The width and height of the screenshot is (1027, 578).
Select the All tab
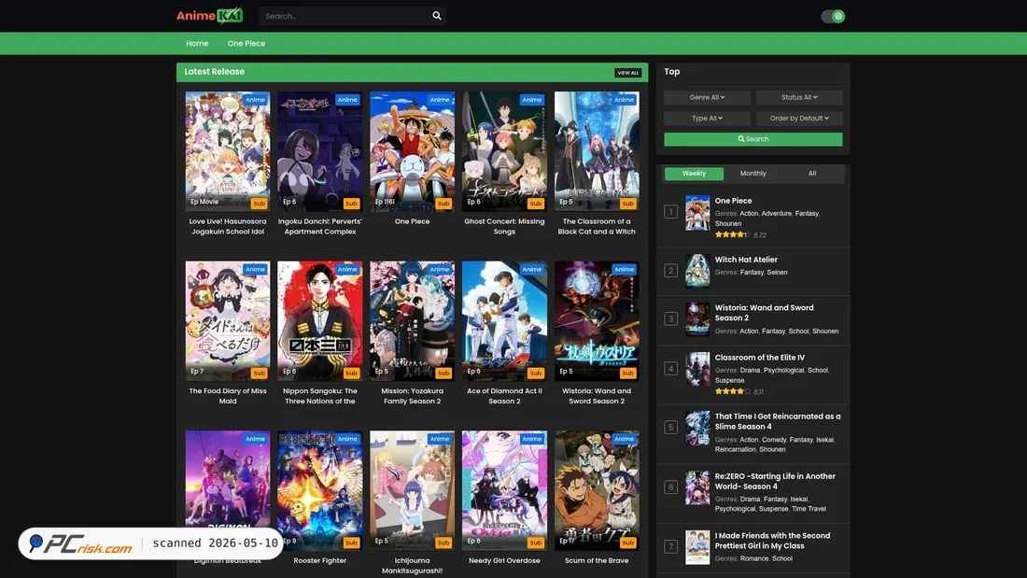coord(812,174)
